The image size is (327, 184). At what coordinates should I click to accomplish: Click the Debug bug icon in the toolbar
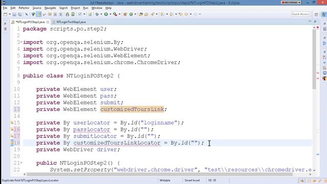pos(97,14)
